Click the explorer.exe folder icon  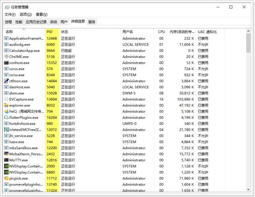click(6, 105)
